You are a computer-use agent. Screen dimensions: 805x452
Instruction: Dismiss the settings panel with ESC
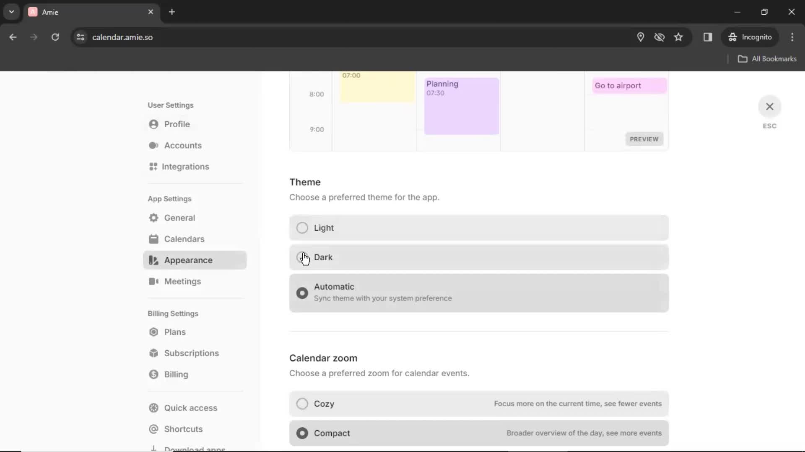(769, 106)
